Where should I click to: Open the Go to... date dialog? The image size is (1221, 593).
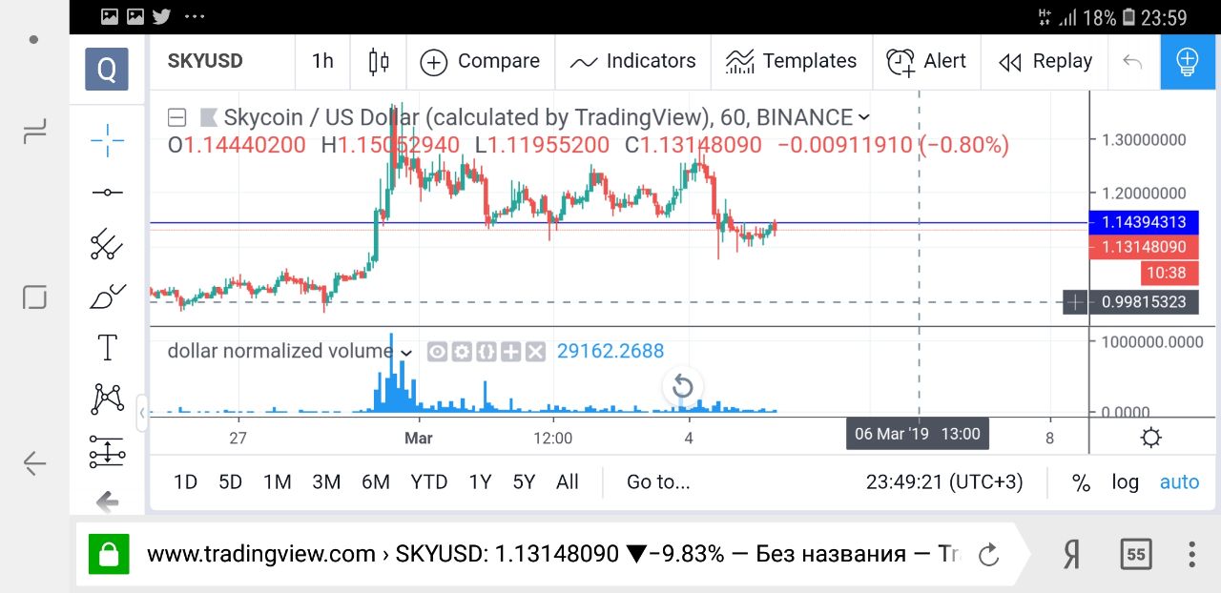coord(658,482)
